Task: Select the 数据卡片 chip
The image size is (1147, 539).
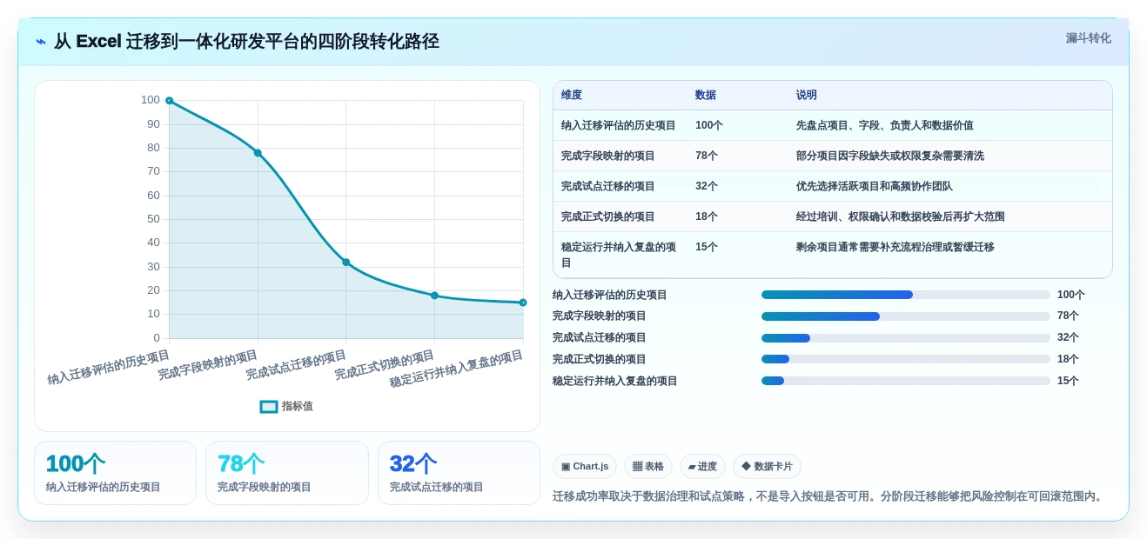Action: (767, 467)
